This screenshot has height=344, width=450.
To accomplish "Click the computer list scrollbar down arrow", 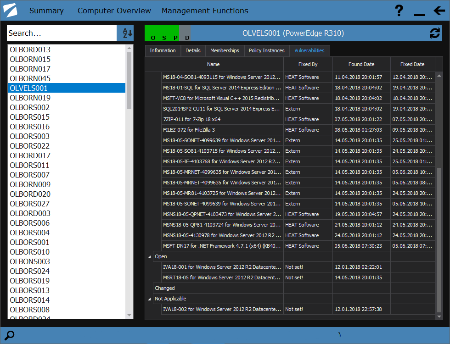I will [x=129, y=315].
